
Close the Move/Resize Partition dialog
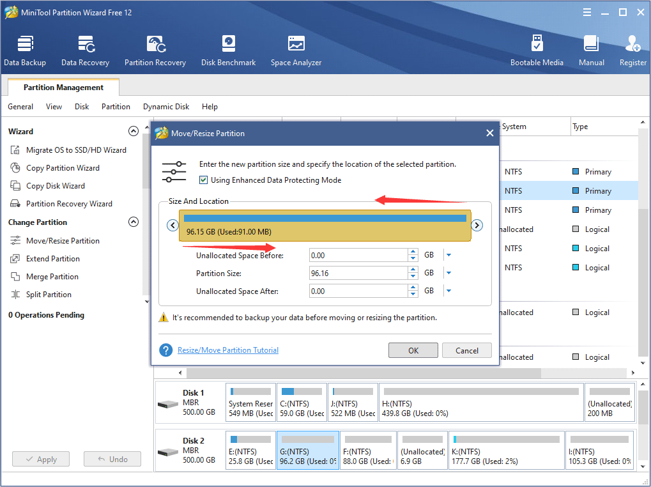point(490,134)
